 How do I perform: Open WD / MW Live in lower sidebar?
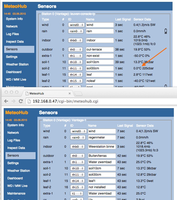(x=17, y=186)
